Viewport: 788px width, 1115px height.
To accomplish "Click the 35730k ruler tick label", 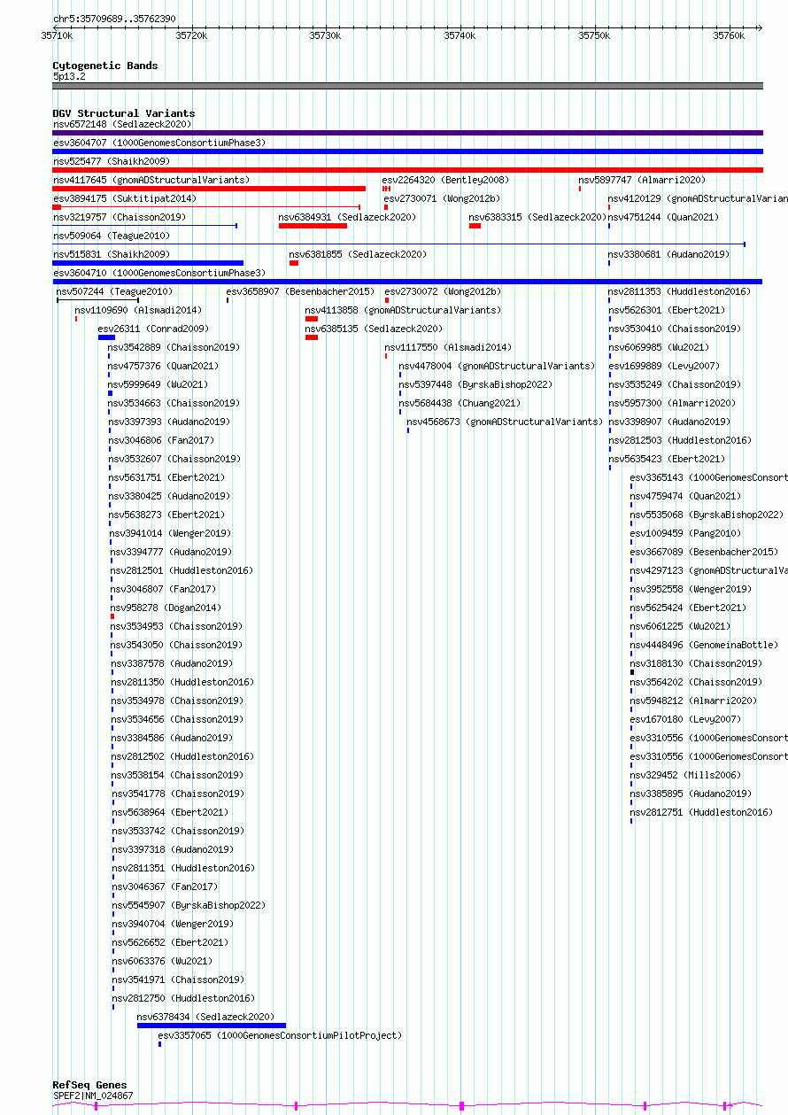I will tap(326, 35).
